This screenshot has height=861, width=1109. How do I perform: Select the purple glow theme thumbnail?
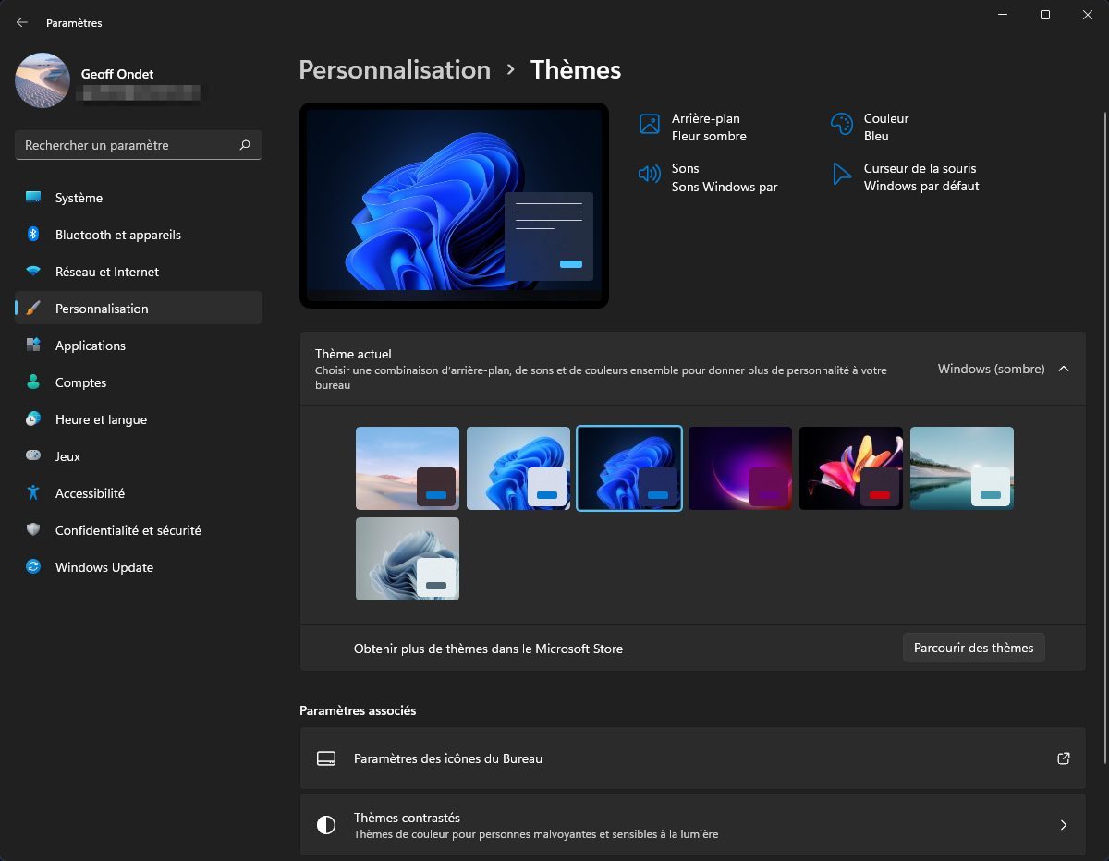(x=740, y=468)
